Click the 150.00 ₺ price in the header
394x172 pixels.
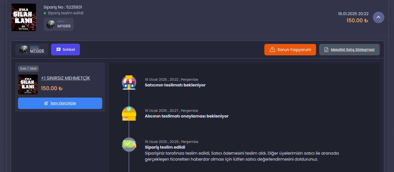357,21
